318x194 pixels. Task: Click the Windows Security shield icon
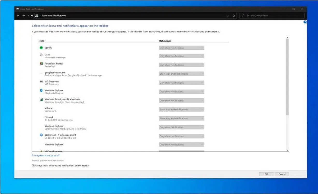(41, 99)
